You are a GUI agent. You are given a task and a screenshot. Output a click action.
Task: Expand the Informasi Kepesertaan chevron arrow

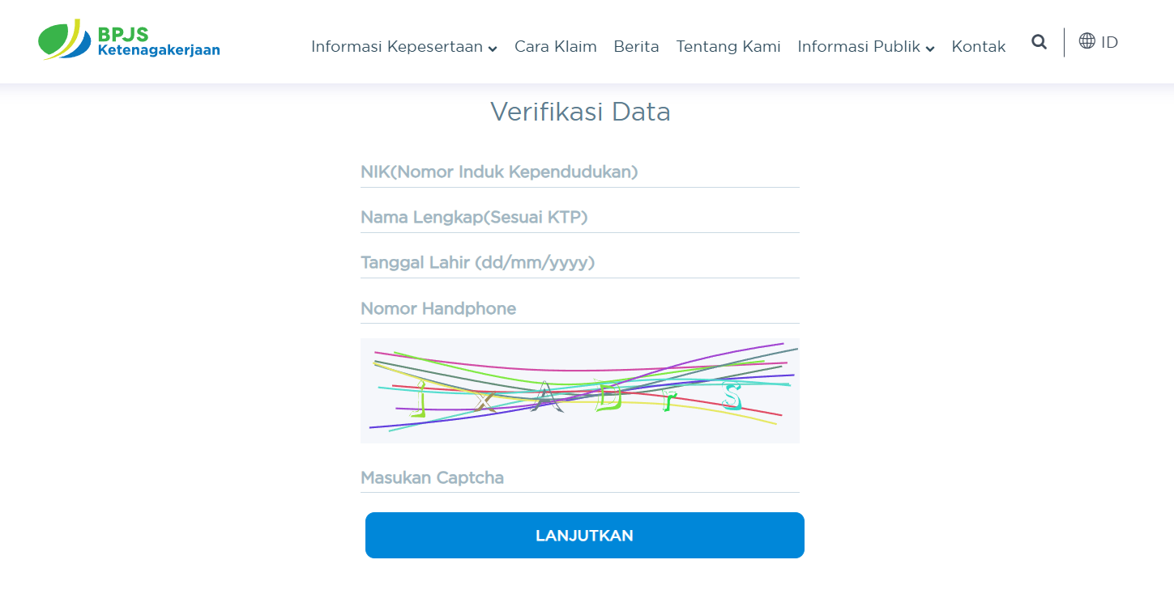(x=493, y=49)
